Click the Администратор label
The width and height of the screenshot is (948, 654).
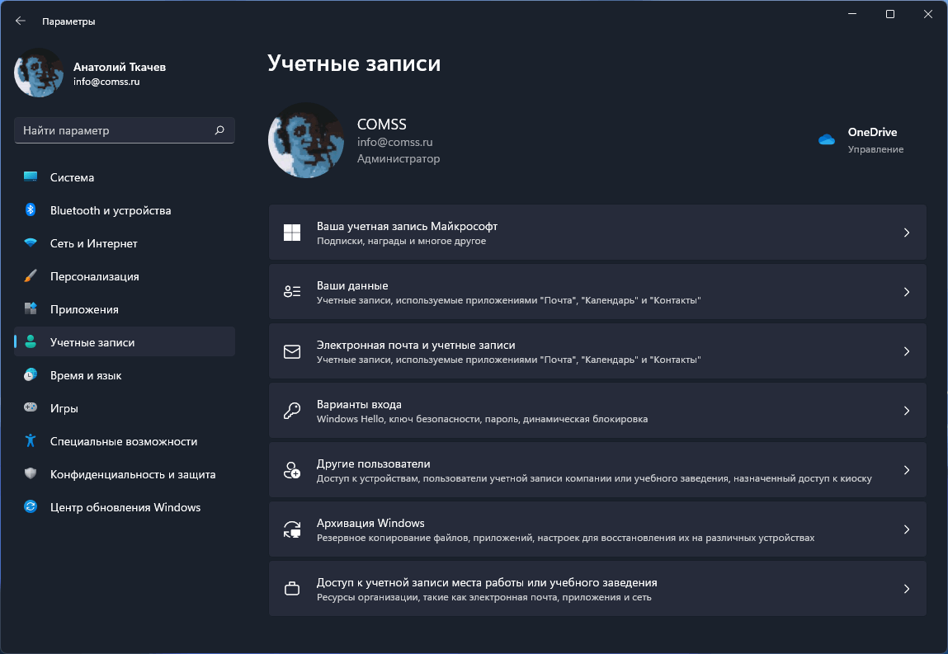399,158
